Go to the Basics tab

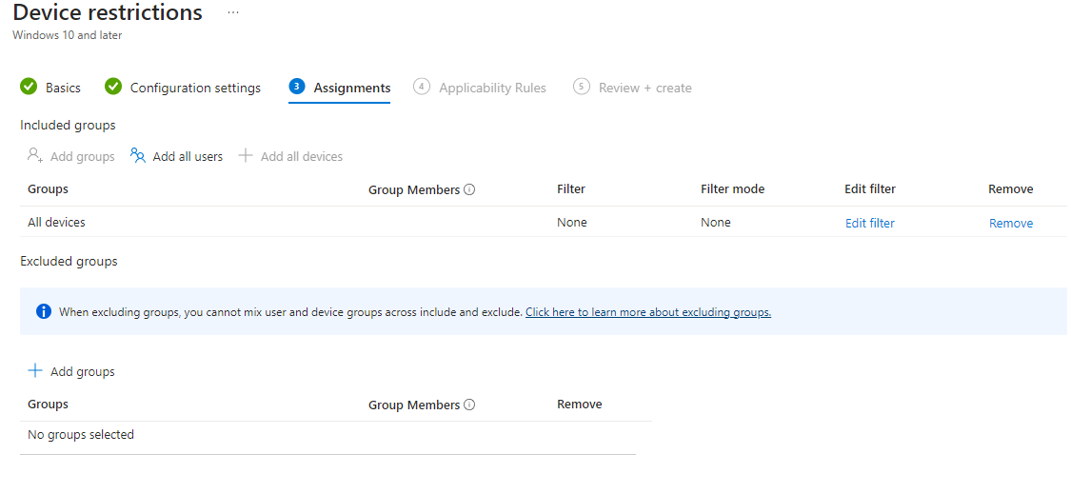click(63, 88)
